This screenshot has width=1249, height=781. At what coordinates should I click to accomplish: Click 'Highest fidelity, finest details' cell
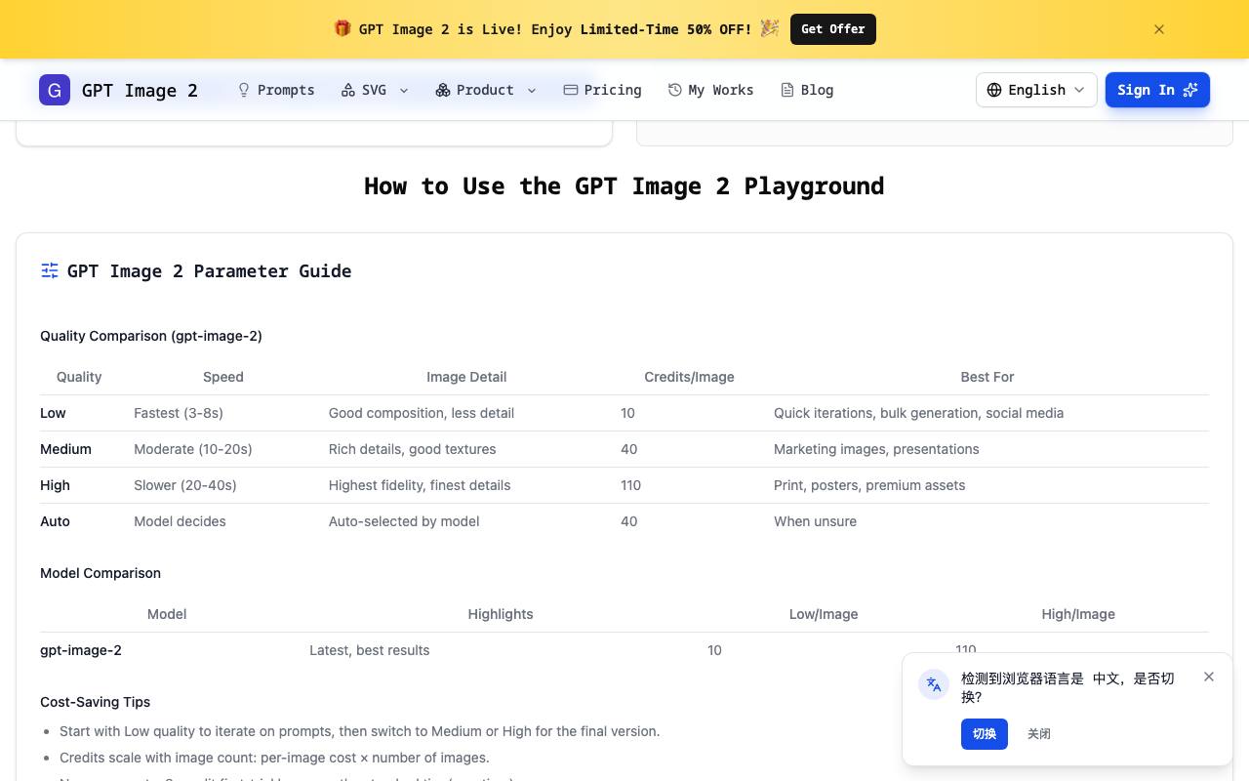pyautogui.click(x=420, y=485)
